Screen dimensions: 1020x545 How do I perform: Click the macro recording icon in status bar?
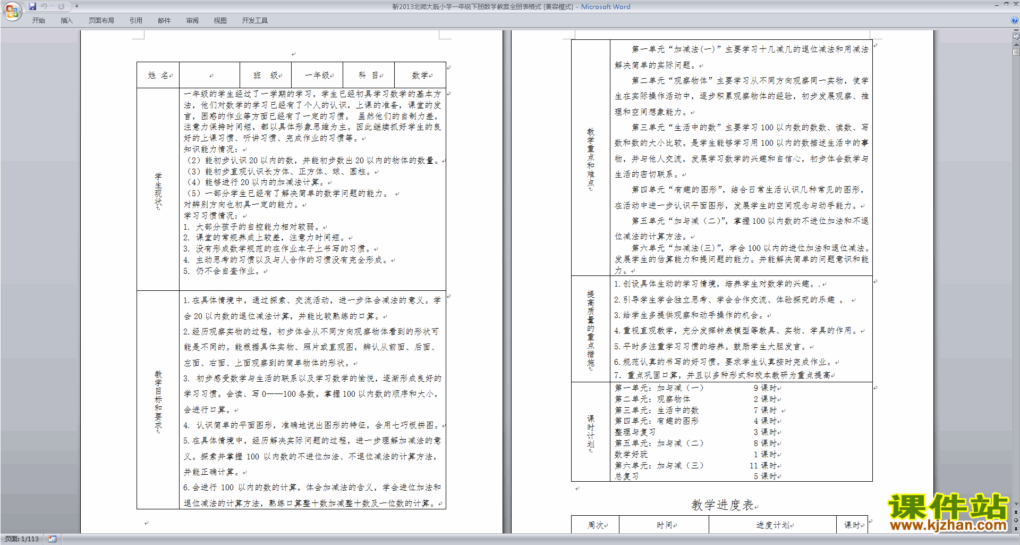52,539
